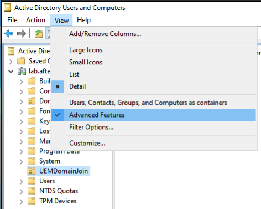
Task: Select the Large Icons view option
Action: click(x=154, y=50)
